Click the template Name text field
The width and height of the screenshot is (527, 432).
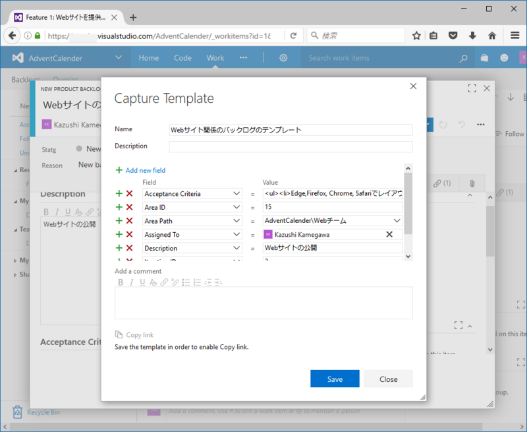tap(291, 130)
